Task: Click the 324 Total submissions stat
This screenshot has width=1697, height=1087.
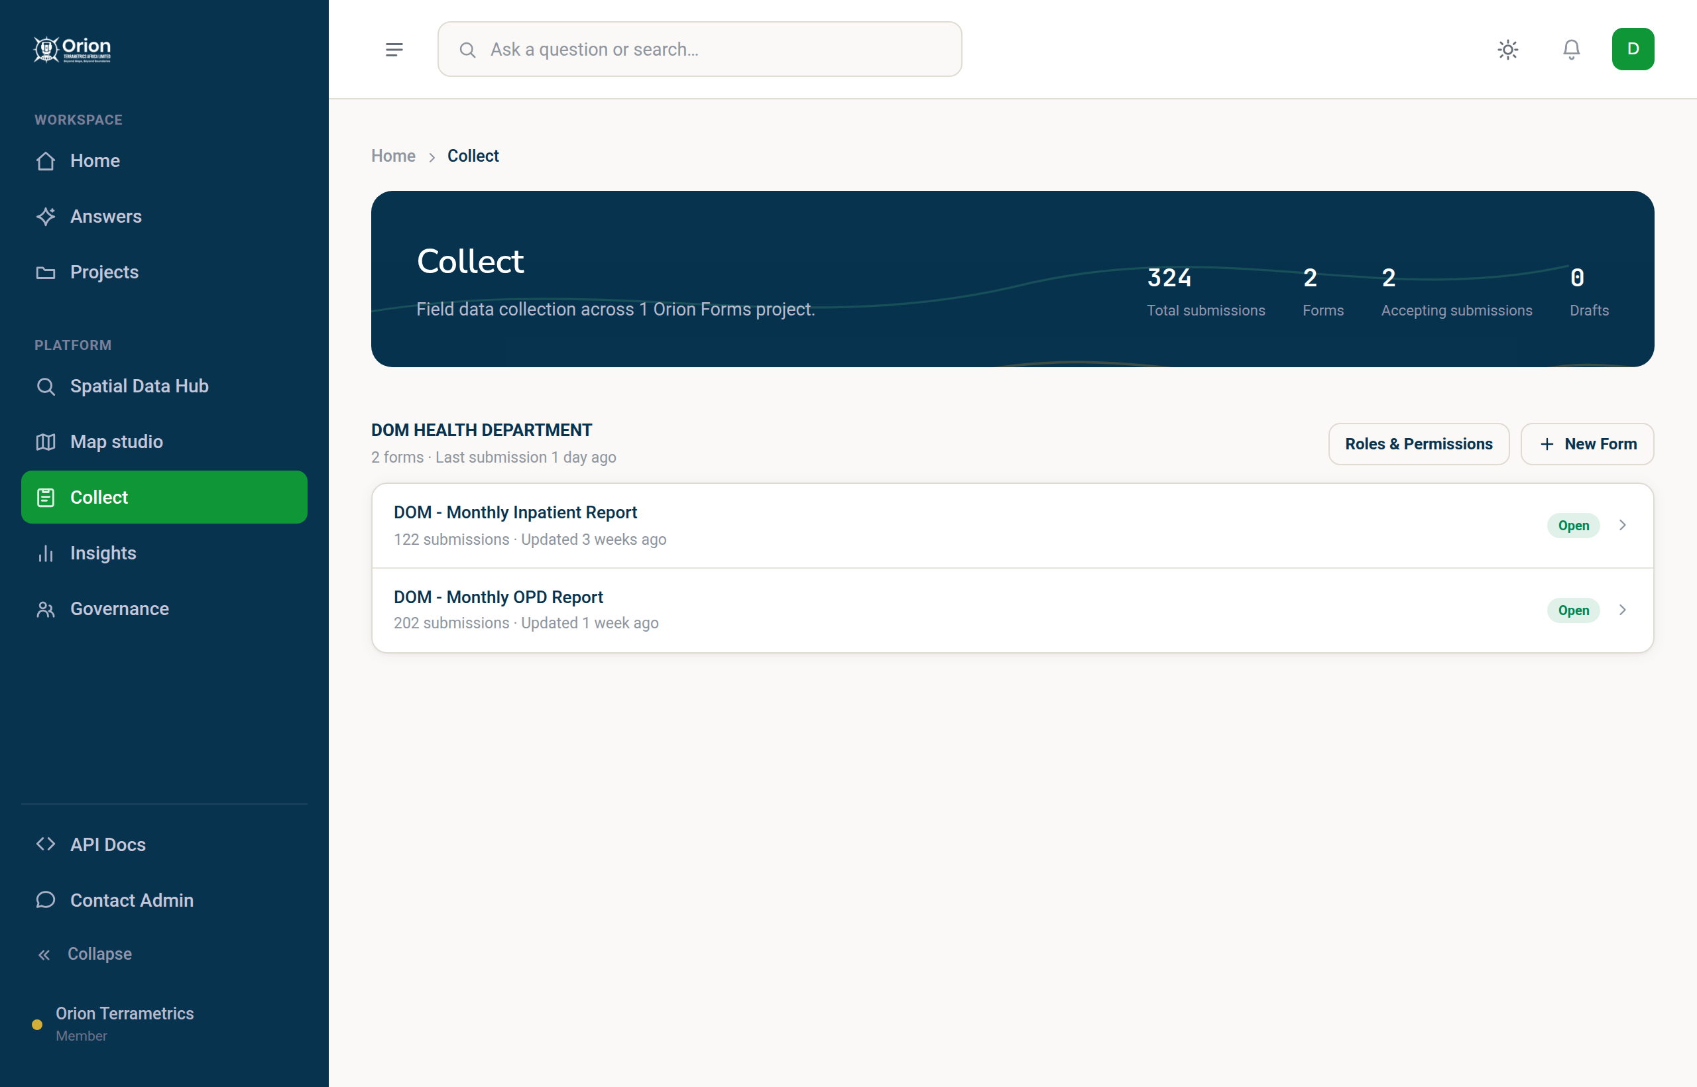Action: (1206, 292)
